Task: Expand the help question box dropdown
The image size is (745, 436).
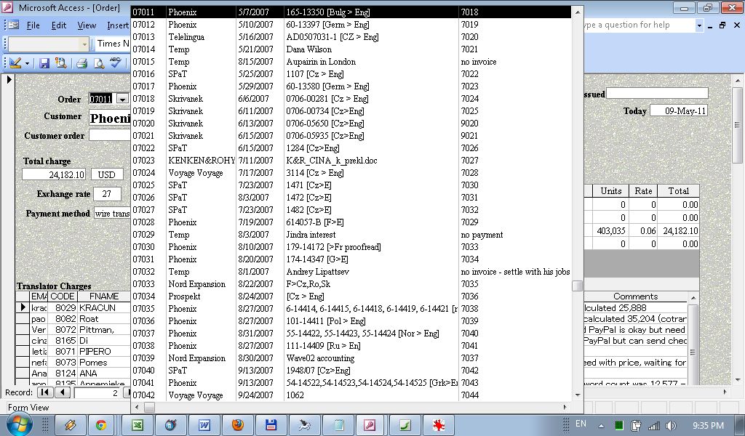Action: point(699,25)
